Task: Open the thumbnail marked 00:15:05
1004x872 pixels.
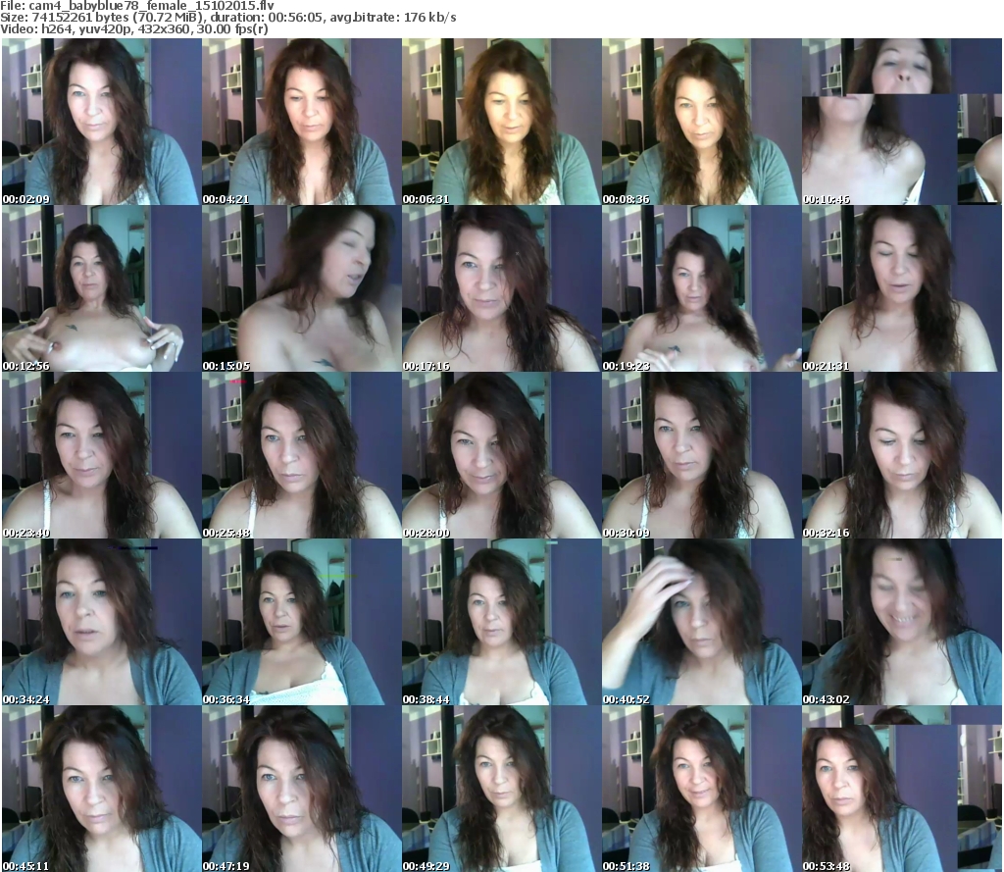Action: [302, 288]
